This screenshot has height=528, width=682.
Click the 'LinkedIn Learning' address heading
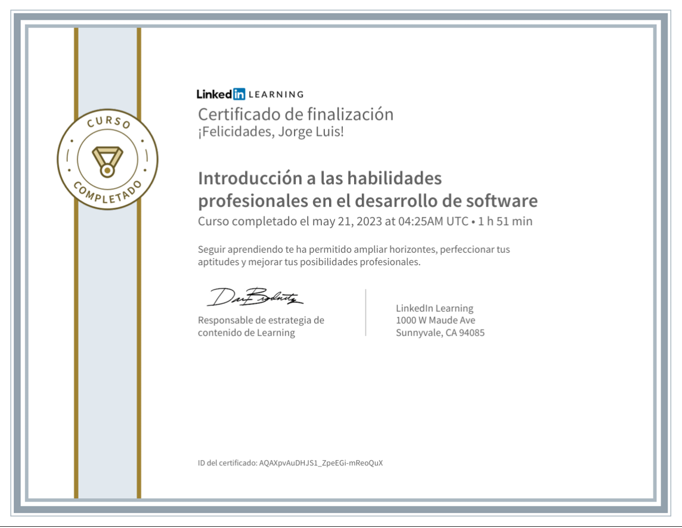point(435,308)
